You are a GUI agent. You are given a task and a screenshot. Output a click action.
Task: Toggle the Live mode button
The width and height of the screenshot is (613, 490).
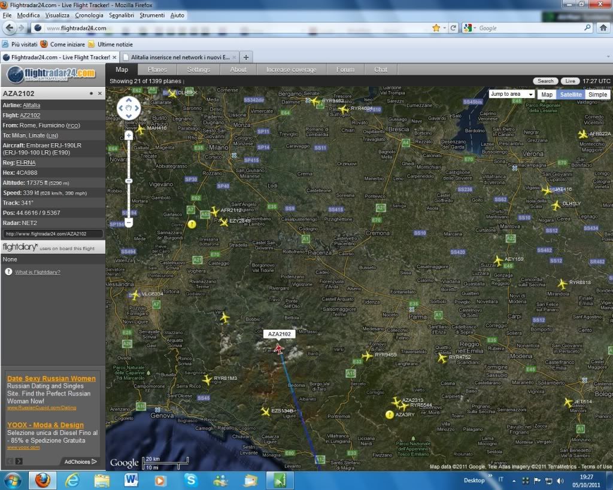click(570, 81)
